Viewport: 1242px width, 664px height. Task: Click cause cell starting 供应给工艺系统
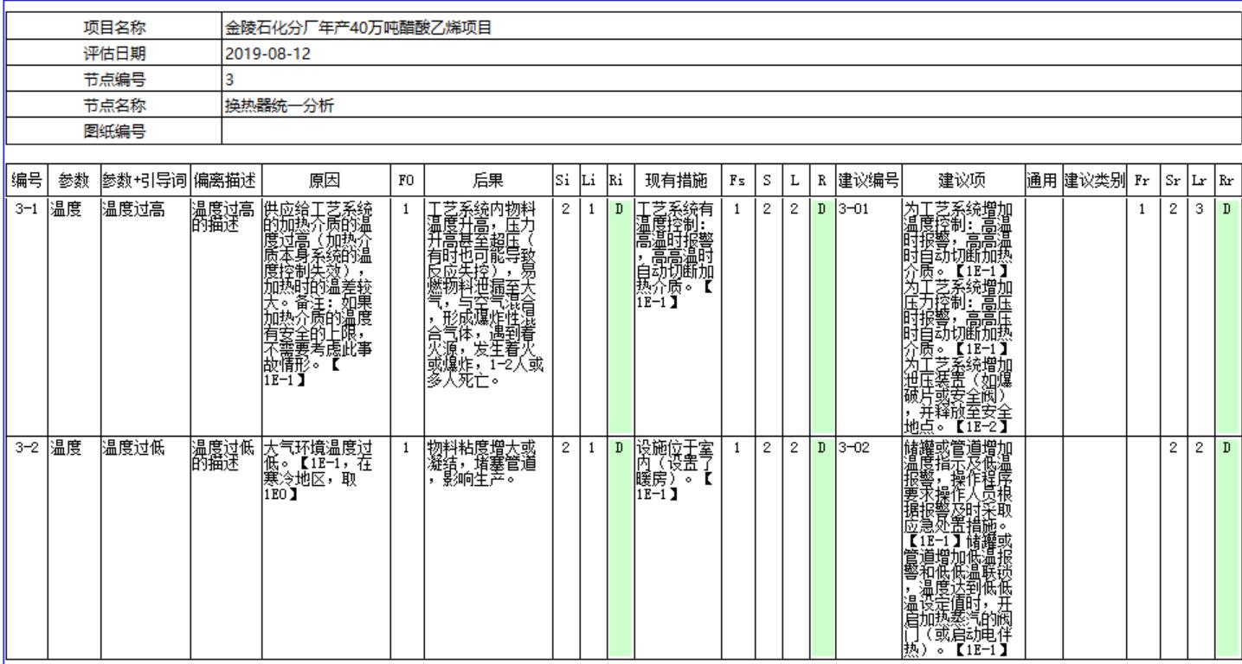[326, 316]
